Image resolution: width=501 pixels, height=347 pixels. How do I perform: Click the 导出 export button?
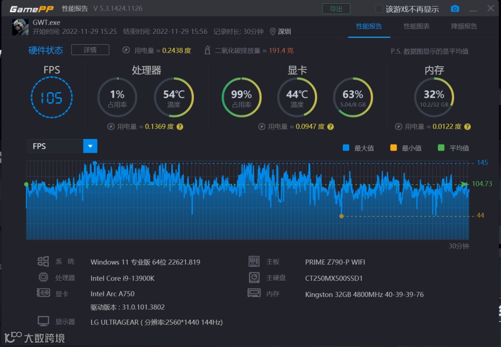[x=336, y=9]
